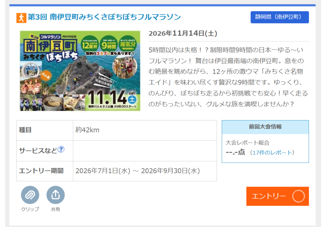This screenshot has width=329, height=227.
Task: Click the クリップ caption text
Action: [30, 209]
